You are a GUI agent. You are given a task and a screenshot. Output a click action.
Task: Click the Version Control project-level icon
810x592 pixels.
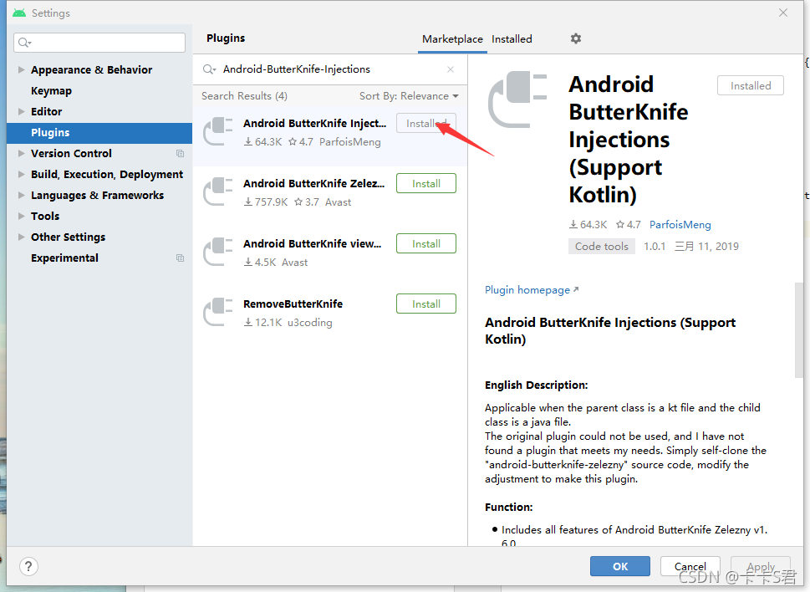[x=180, y=153]
